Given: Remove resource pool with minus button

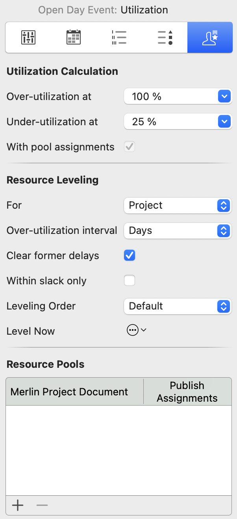Looking at the screenshot, I should pos(42,505).
